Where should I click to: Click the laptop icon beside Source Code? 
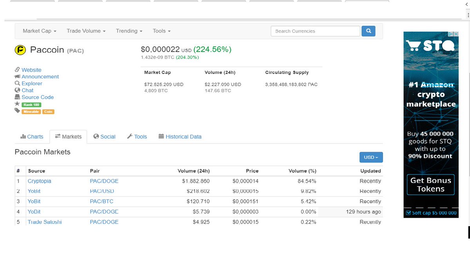(x=17, y=97)
